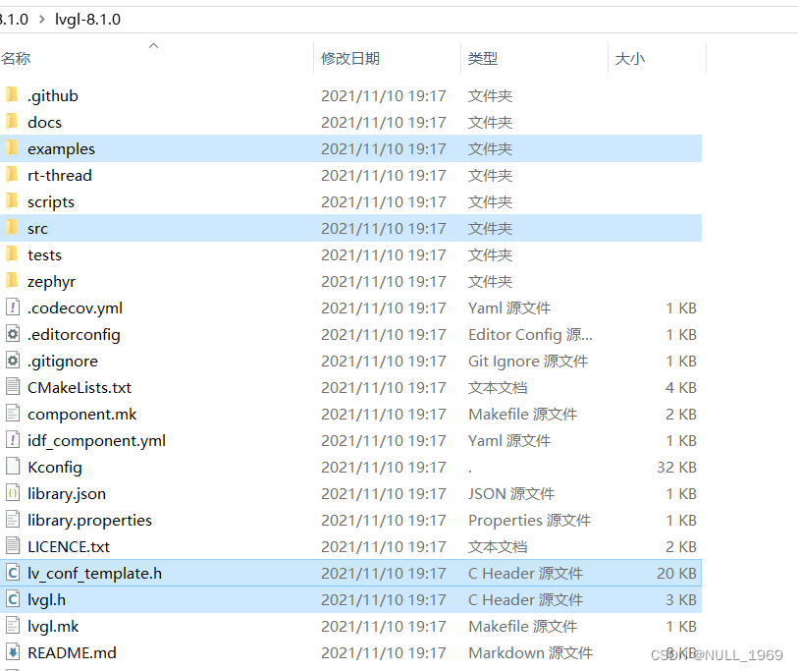This screenshot has width=798, height=671.
Task: Click the idf_component.yml file icon
Action: pyautogui.click(x=13, y=440)
